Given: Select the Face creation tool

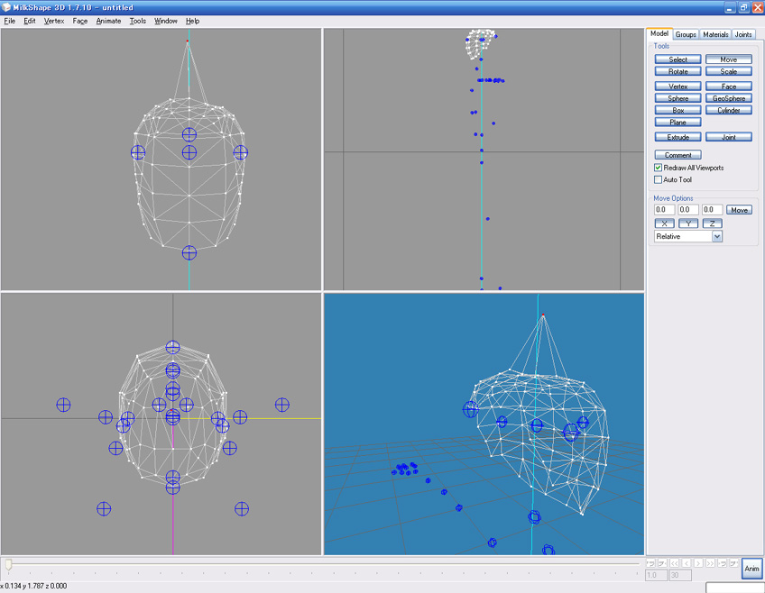Looking at the screenshot, I should coord(728,87).
